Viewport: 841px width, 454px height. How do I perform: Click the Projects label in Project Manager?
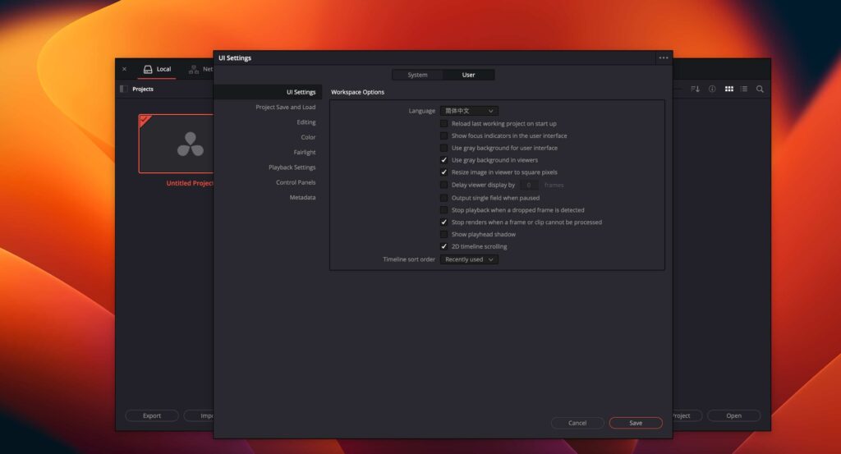[x=143, y=89]
